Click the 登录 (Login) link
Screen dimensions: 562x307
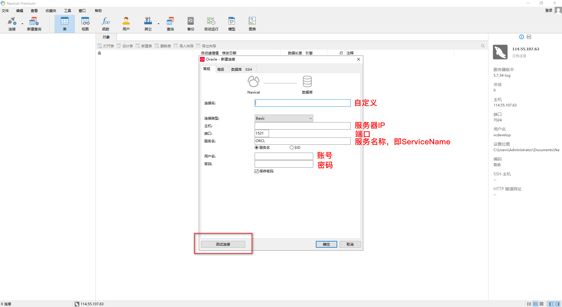(549, 11)
